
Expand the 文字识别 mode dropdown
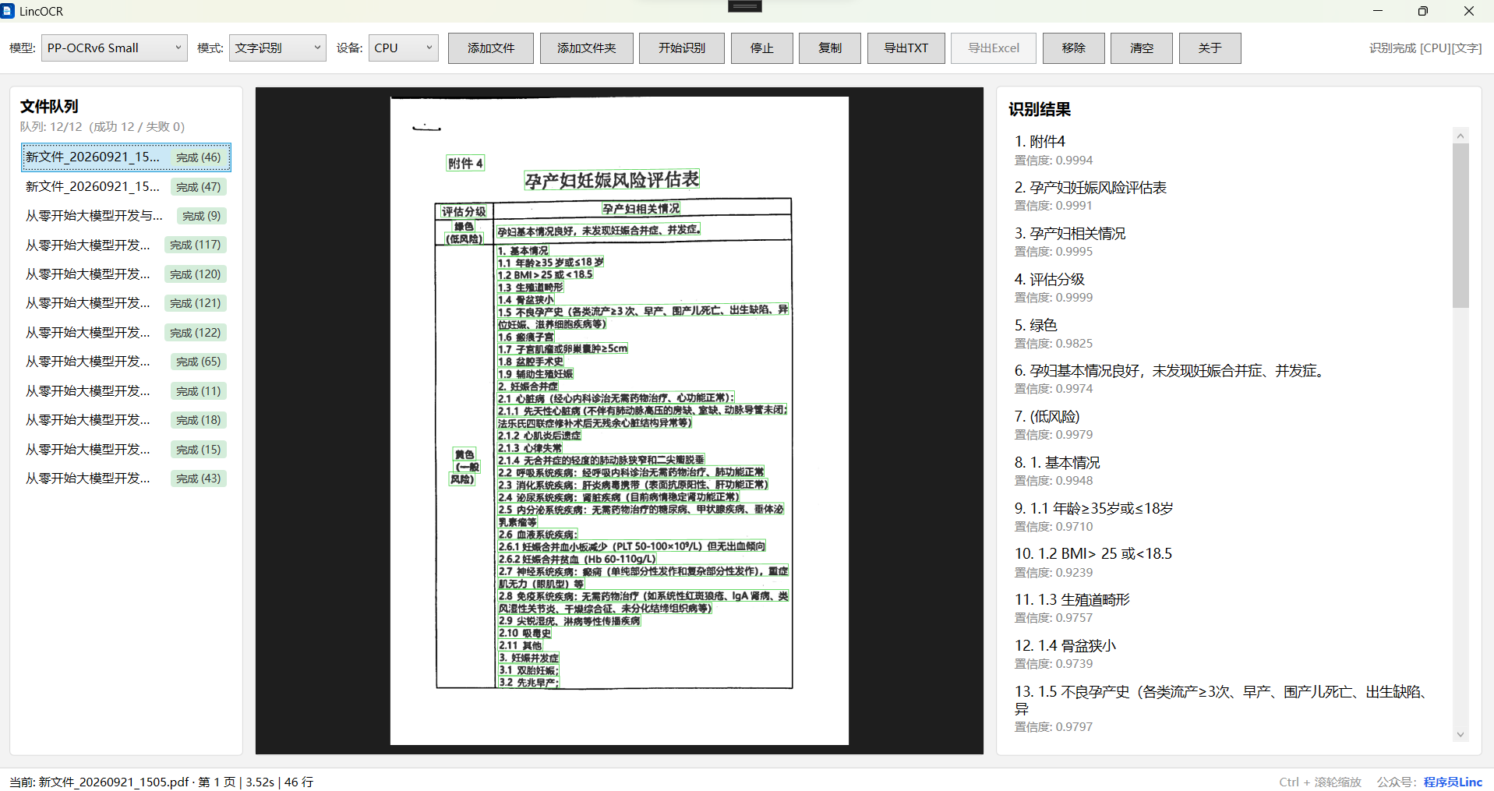pyautogui.click(x=277, y=48)
